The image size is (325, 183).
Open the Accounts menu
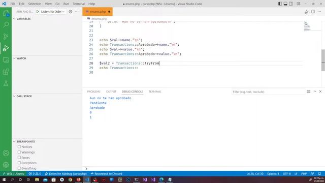tap(6, 153)
